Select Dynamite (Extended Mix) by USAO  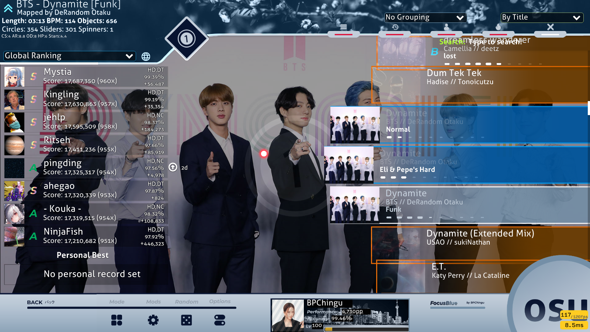click(x=480, y=245)
